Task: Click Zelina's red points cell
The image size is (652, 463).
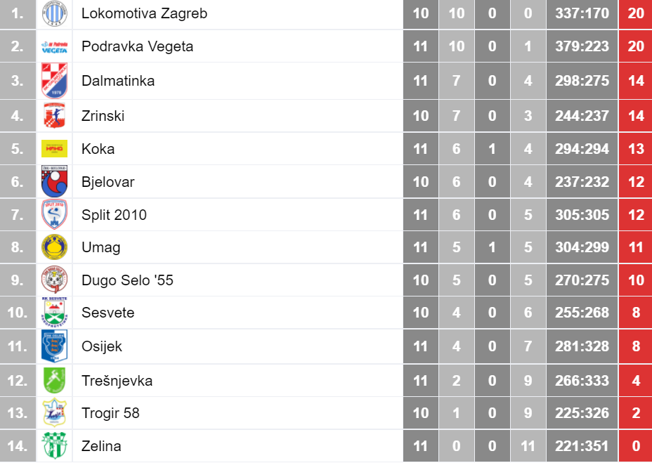Action: click(635, 446)
